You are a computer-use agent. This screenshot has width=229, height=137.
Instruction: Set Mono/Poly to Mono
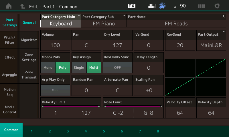tap(48, 67)
